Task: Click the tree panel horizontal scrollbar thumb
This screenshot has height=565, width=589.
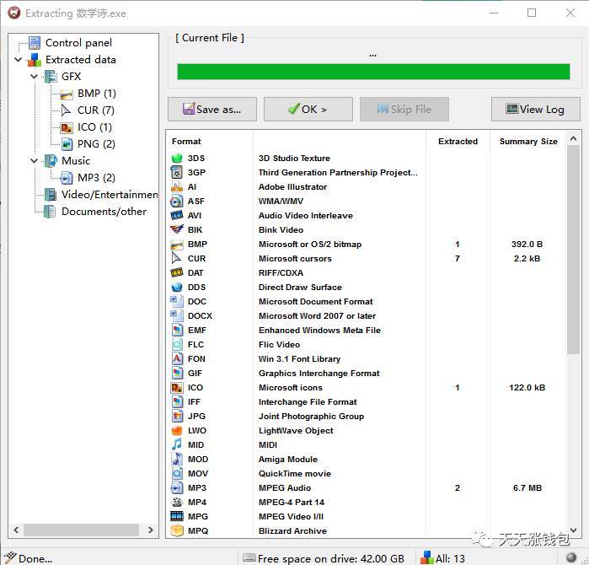Action: 81,530
